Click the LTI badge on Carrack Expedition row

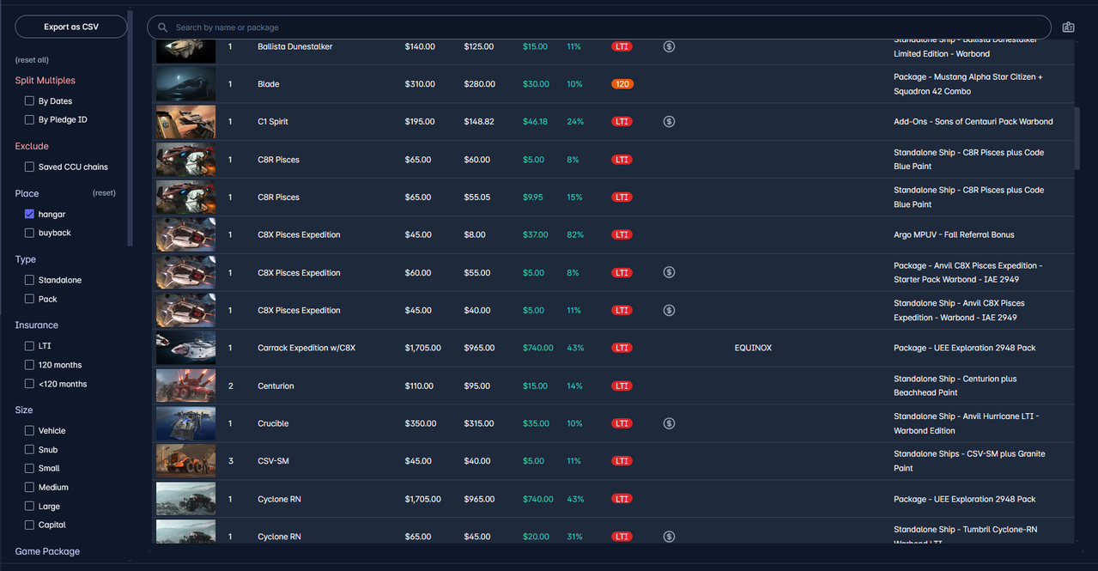622,348
